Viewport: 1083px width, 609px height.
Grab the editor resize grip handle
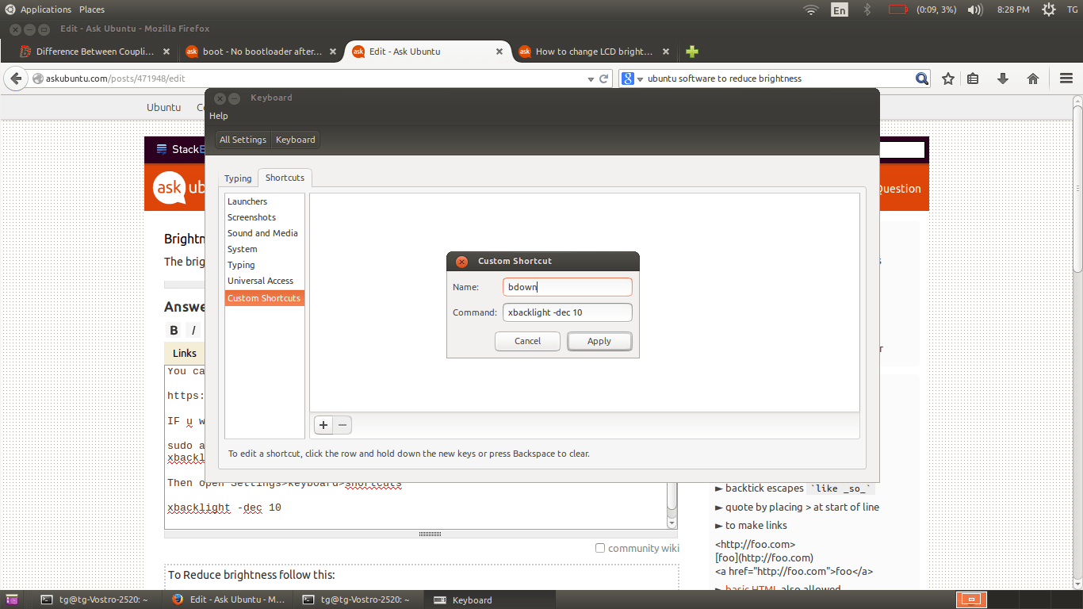pos(430,534)
